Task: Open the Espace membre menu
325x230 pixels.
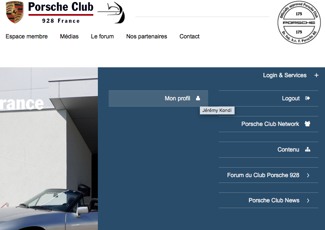Action: coord(26,36)
